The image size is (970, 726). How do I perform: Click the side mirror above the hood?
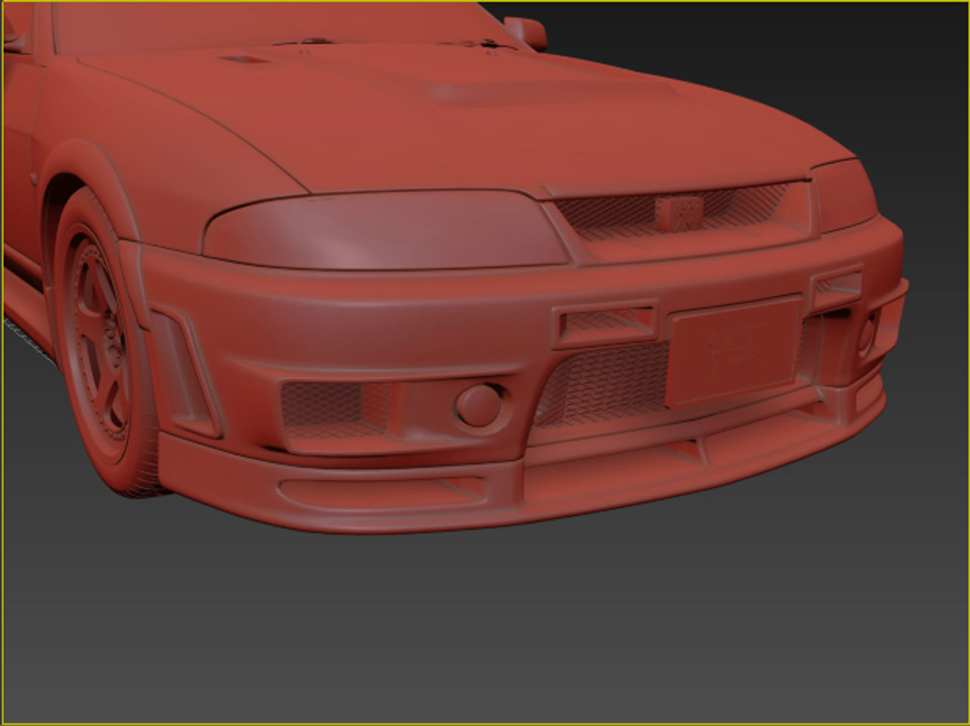526,32
